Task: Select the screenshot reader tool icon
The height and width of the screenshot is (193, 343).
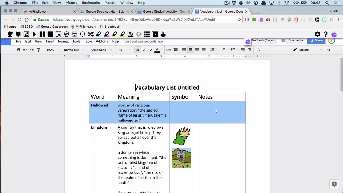Action: [x=58, y=34]
